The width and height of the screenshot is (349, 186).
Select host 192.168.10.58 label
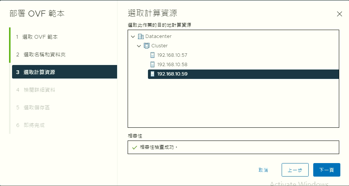point(172,65)
